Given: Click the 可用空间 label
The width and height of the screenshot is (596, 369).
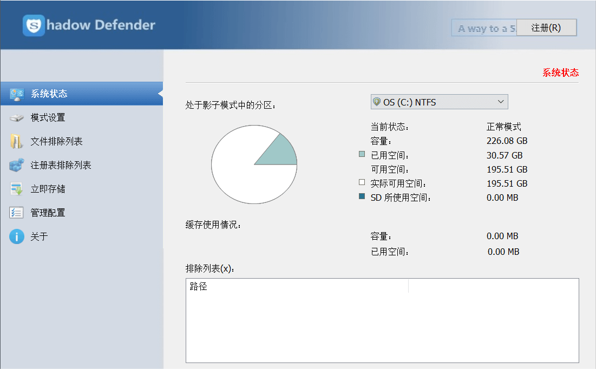Looking at the screenshot, I should pos(390,169).
